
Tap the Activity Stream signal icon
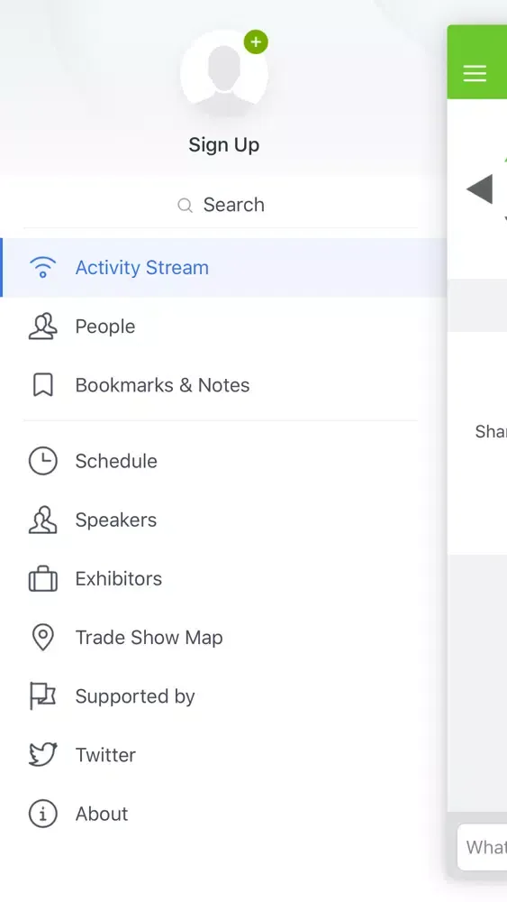pyautogui.click(x=43, y=268)
